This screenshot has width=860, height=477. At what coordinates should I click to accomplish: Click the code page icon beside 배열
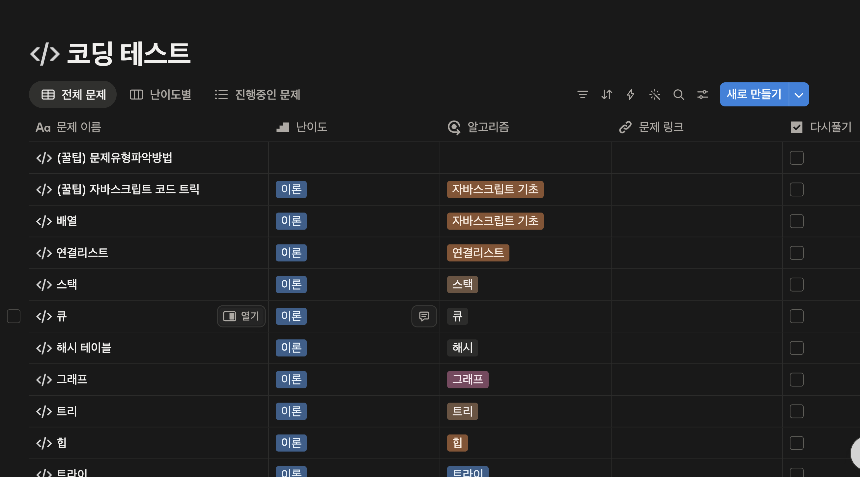tap(44, 221)
